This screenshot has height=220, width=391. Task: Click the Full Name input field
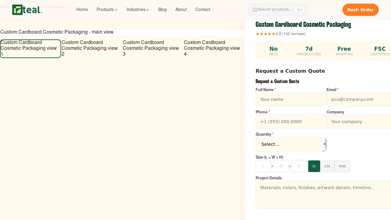point(290,99)
